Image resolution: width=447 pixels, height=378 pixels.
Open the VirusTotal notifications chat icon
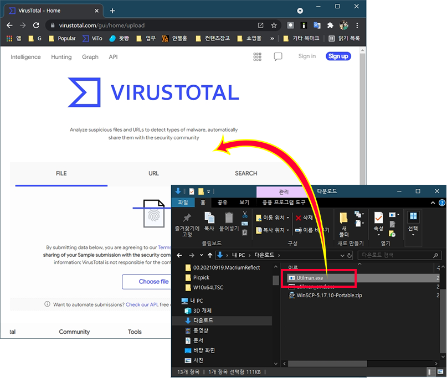(x=278, y=56)
